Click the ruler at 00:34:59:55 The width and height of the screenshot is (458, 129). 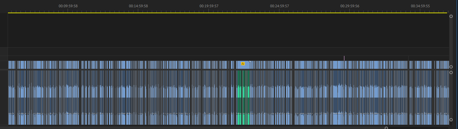click(x=420, y=6)
